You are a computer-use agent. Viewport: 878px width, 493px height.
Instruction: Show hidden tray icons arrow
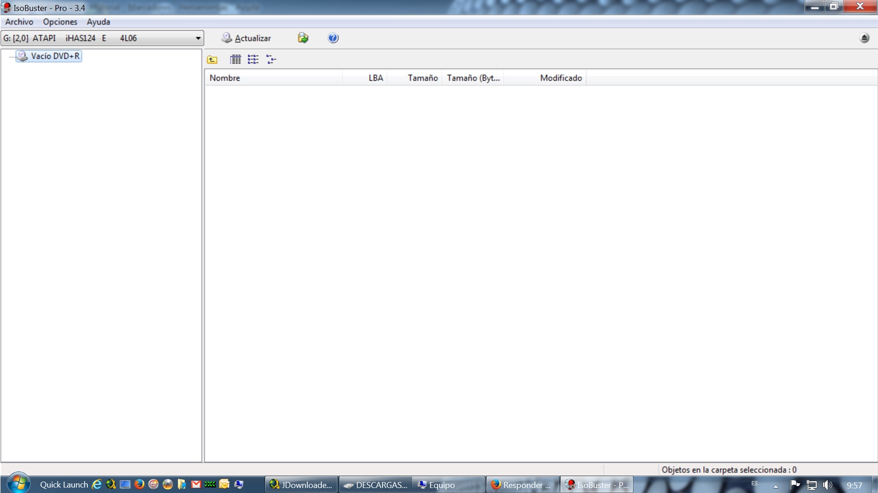pos(776,486)
